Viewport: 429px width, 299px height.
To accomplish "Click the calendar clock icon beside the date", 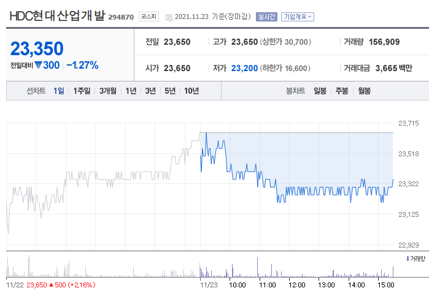I will 169,18.
